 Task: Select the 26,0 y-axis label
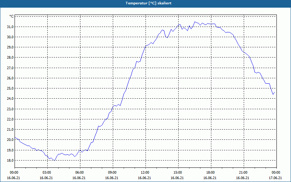(10, 78)
